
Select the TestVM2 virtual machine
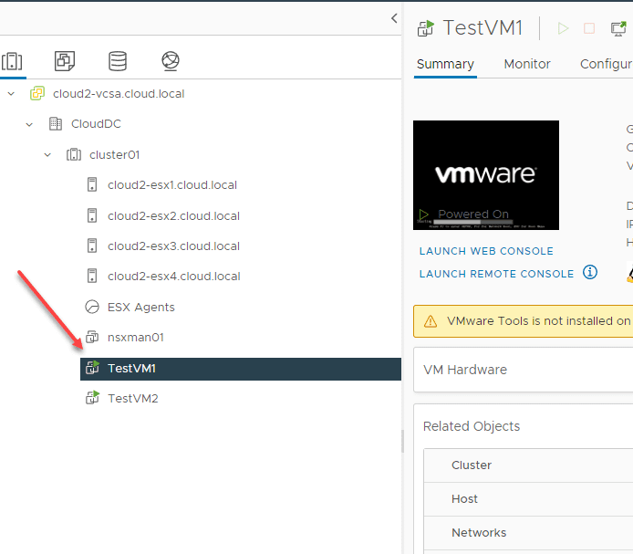133,399
